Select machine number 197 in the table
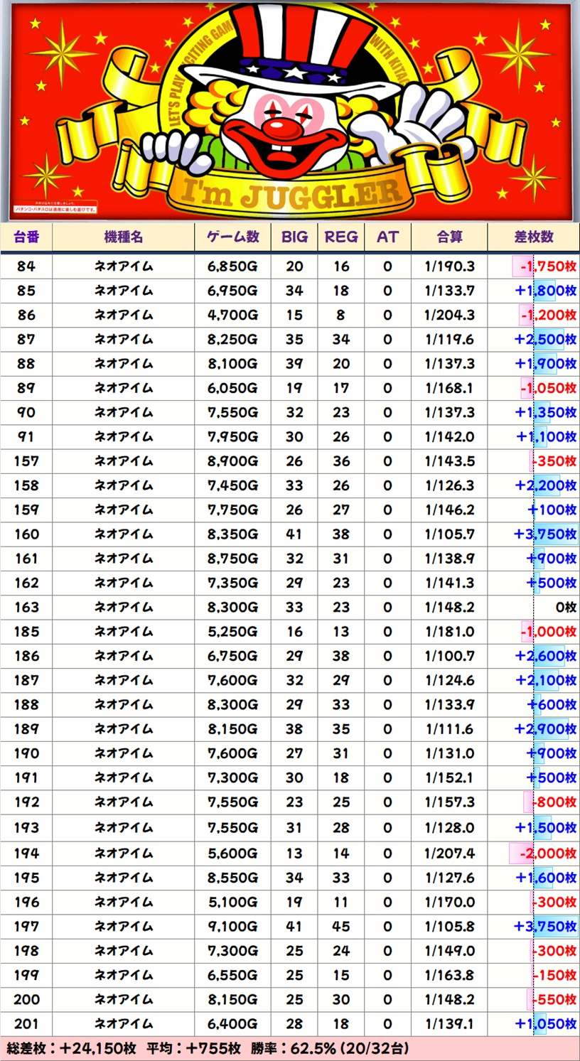 (26, 927)
